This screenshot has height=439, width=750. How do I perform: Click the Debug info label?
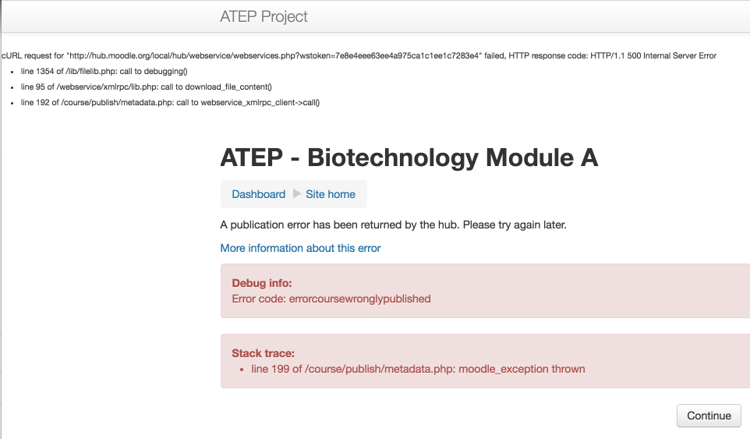point(262,283)
